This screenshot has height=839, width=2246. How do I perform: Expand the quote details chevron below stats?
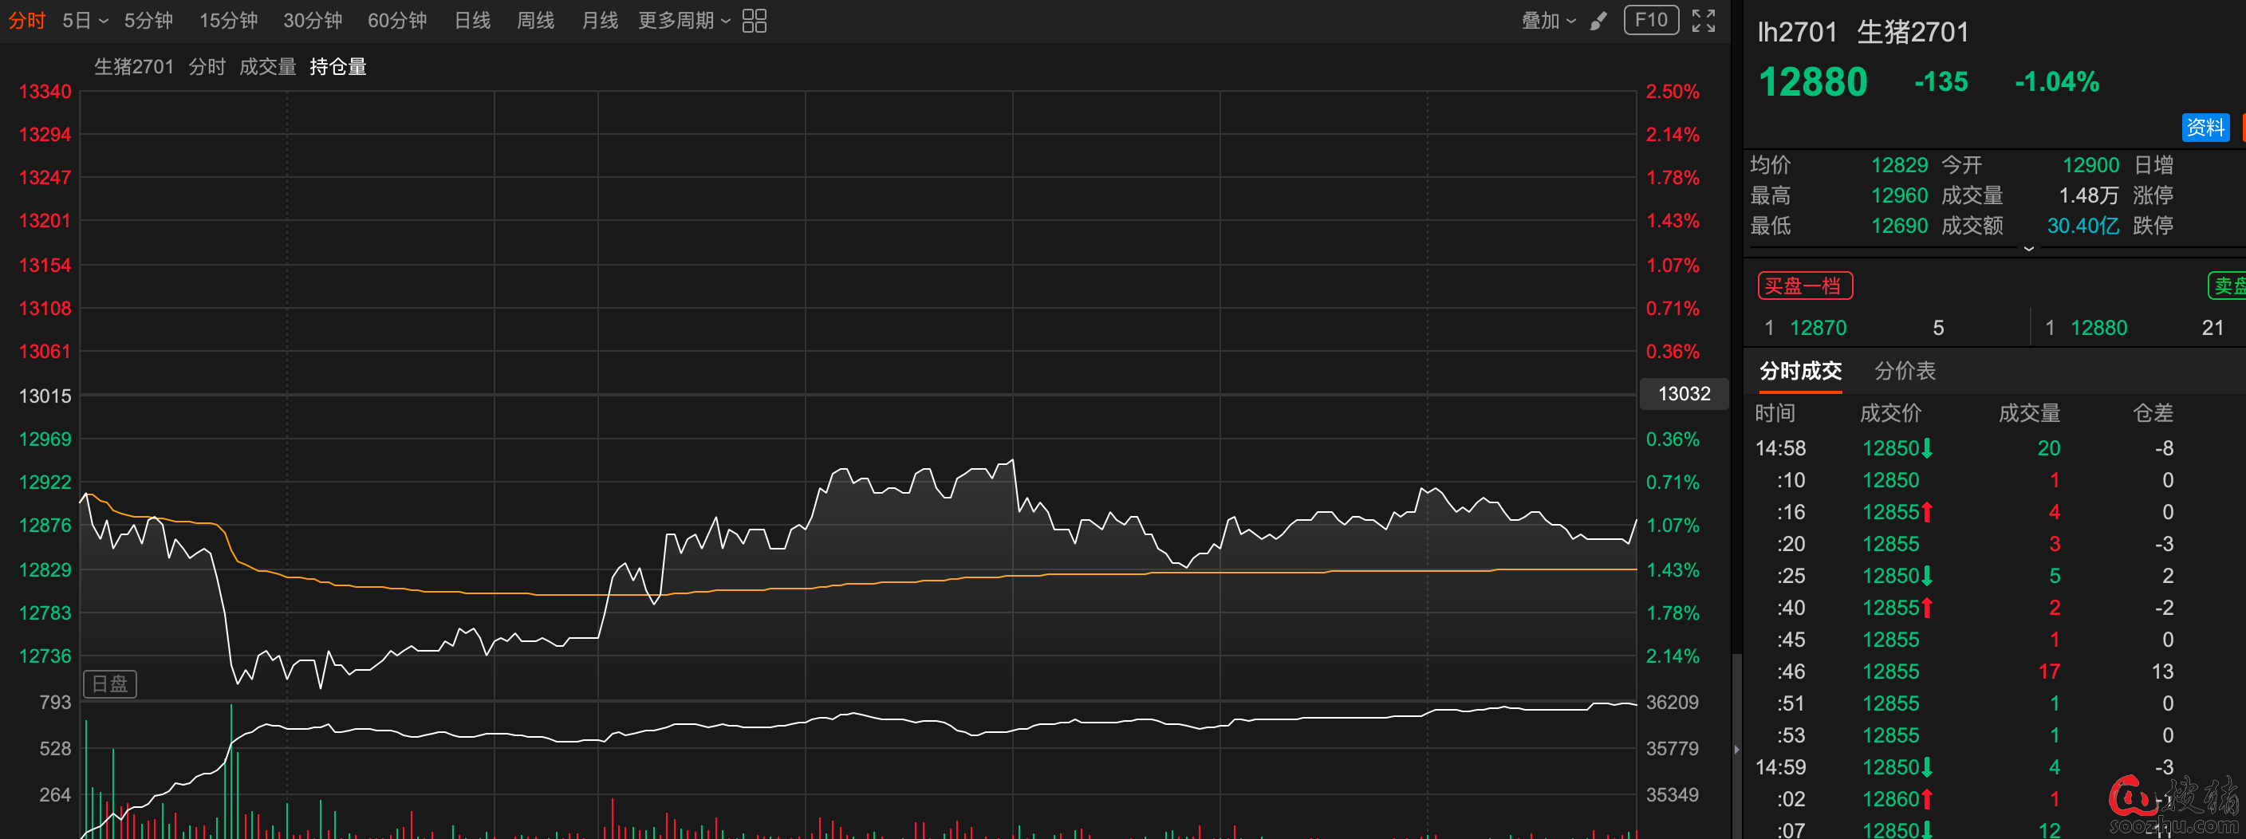tap(2028, 250)
